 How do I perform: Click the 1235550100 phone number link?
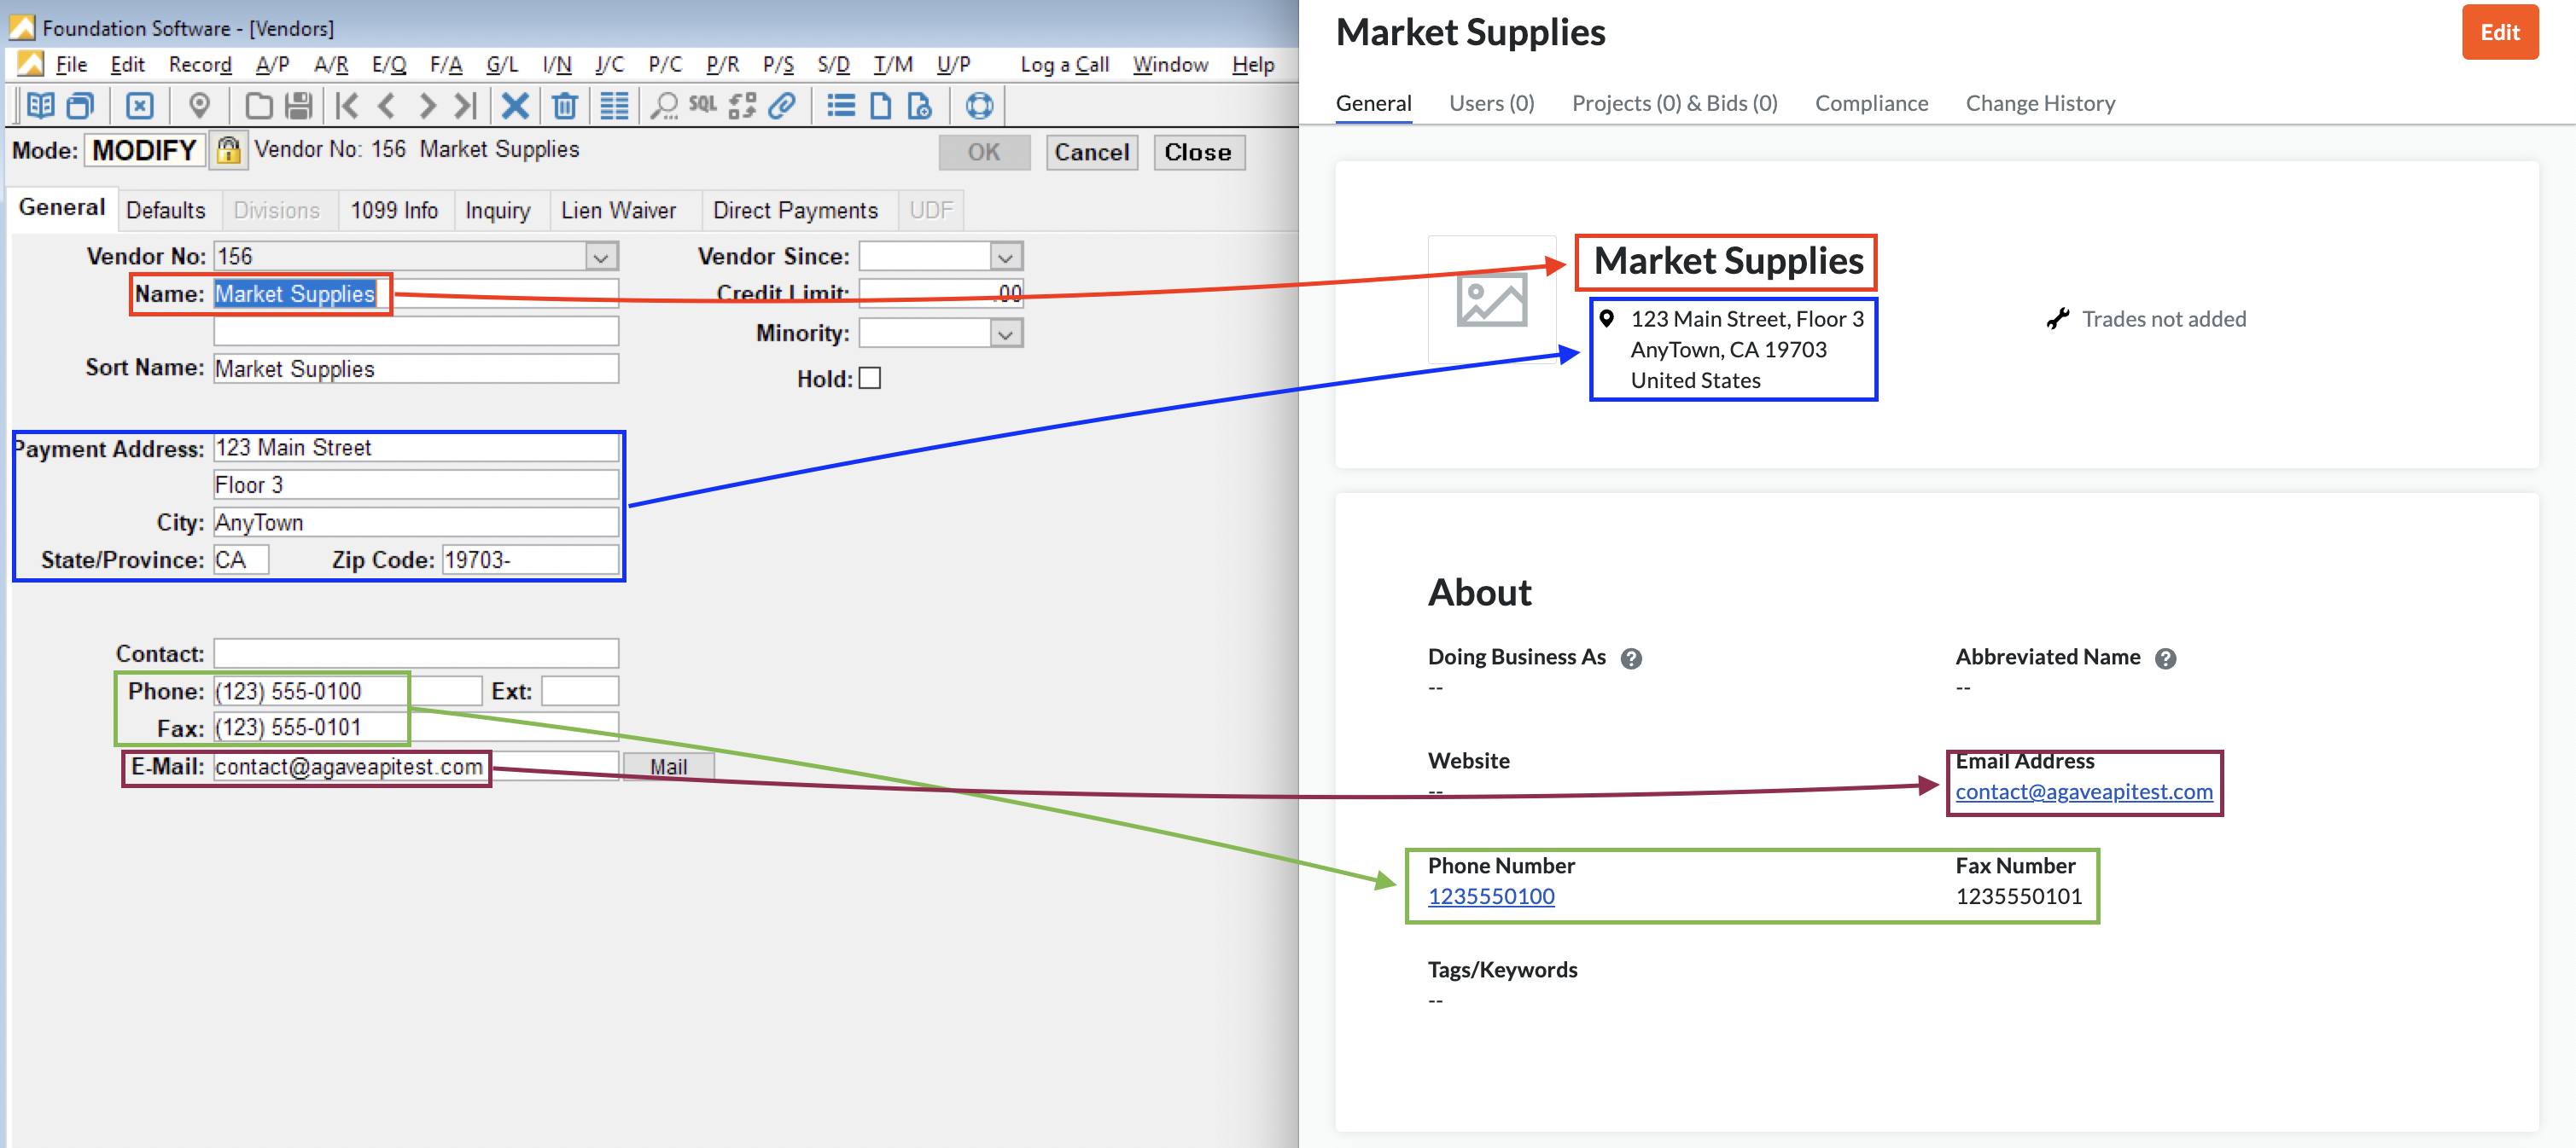tap(1490, 896)
